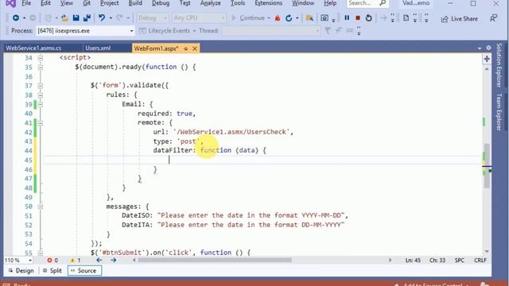Stop debugging with the red square button
Viewport: 509px width, 286px height.
pyautogui.click(x=358, y=17)
